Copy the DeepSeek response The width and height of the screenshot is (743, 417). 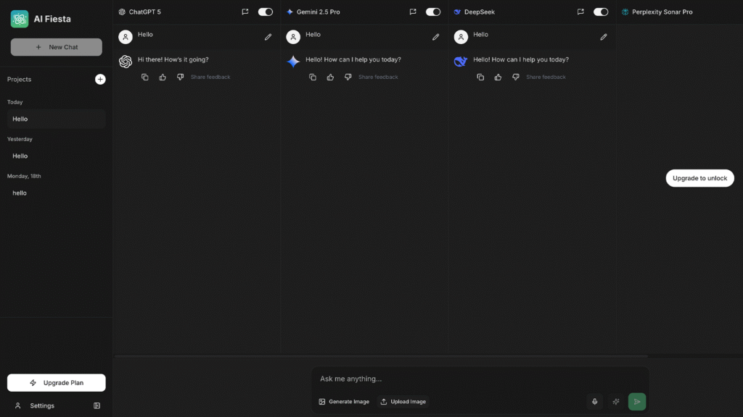coord(480,77)
